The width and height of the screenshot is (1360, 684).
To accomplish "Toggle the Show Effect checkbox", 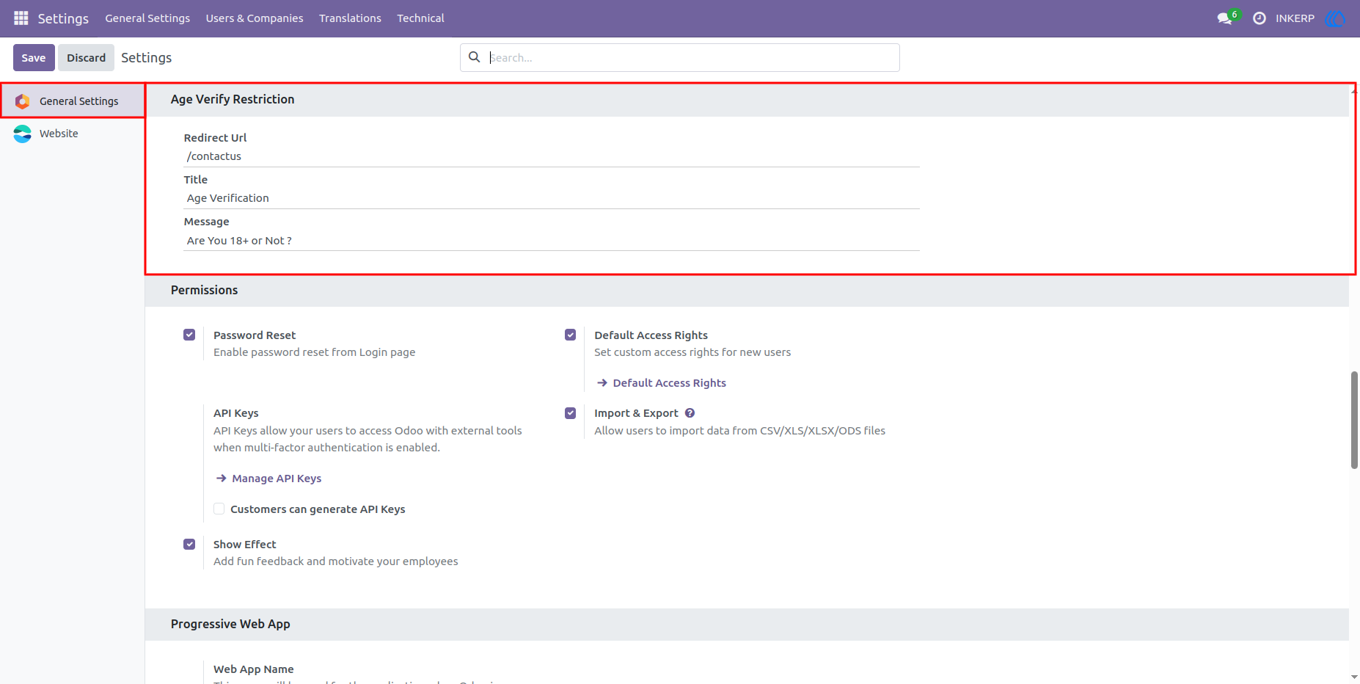I will click(x=189, y=544).
